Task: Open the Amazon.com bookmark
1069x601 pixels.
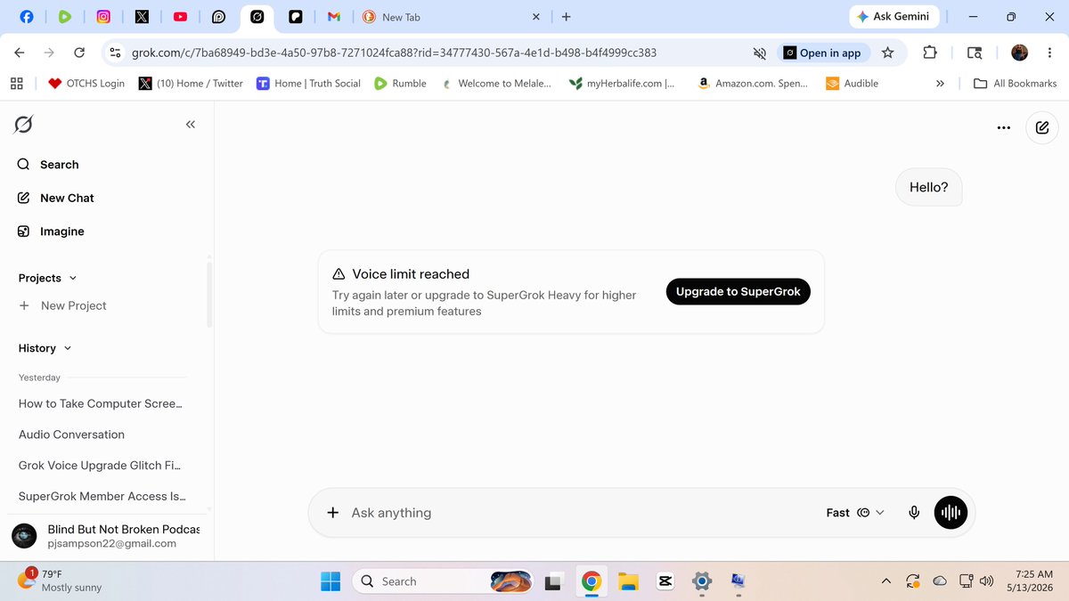Action: coord(753,84)
